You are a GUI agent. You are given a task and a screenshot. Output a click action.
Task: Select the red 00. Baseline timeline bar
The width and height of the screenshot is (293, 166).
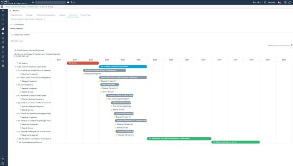[83, 63]
